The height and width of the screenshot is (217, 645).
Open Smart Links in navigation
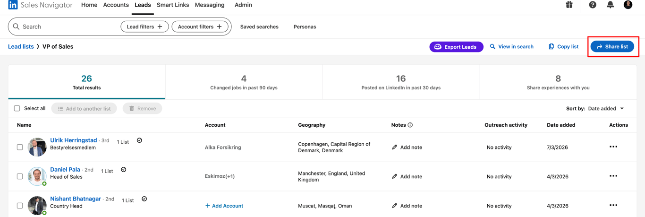173,5
